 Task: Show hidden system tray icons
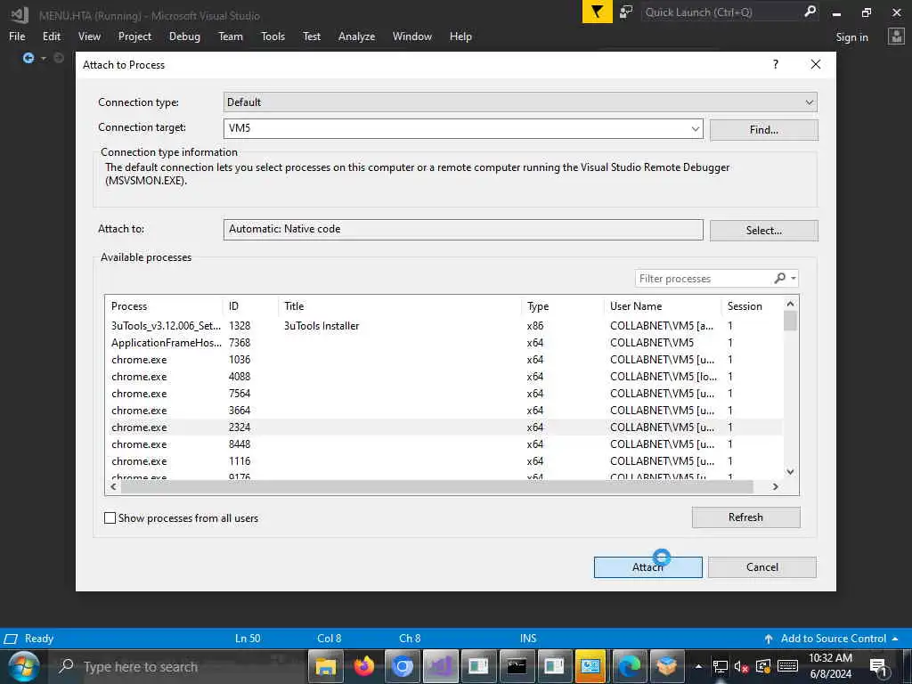tap(698, 666)
